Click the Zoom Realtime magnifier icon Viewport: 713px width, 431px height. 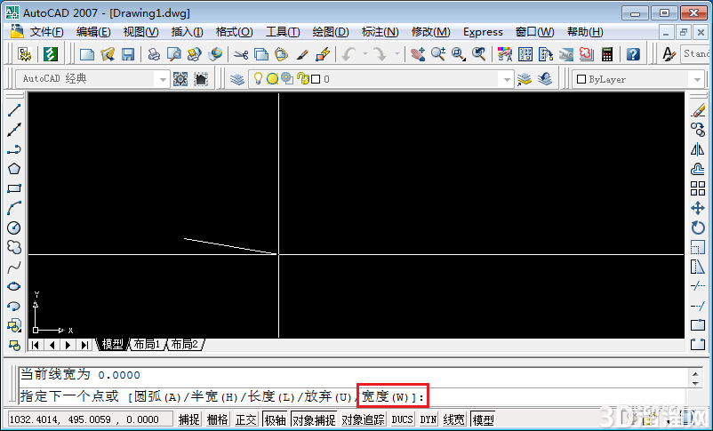(438, 54)
